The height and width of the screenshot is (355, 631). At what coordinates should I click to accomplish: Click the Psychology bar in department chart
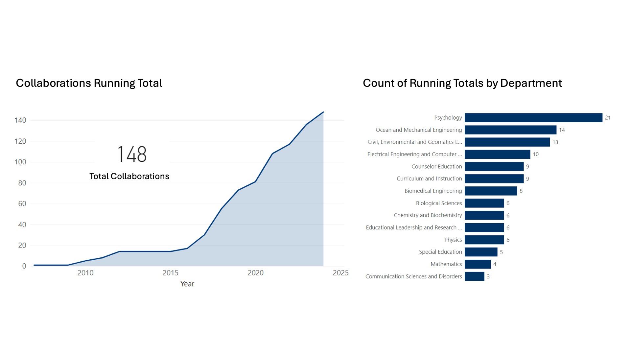533,118
